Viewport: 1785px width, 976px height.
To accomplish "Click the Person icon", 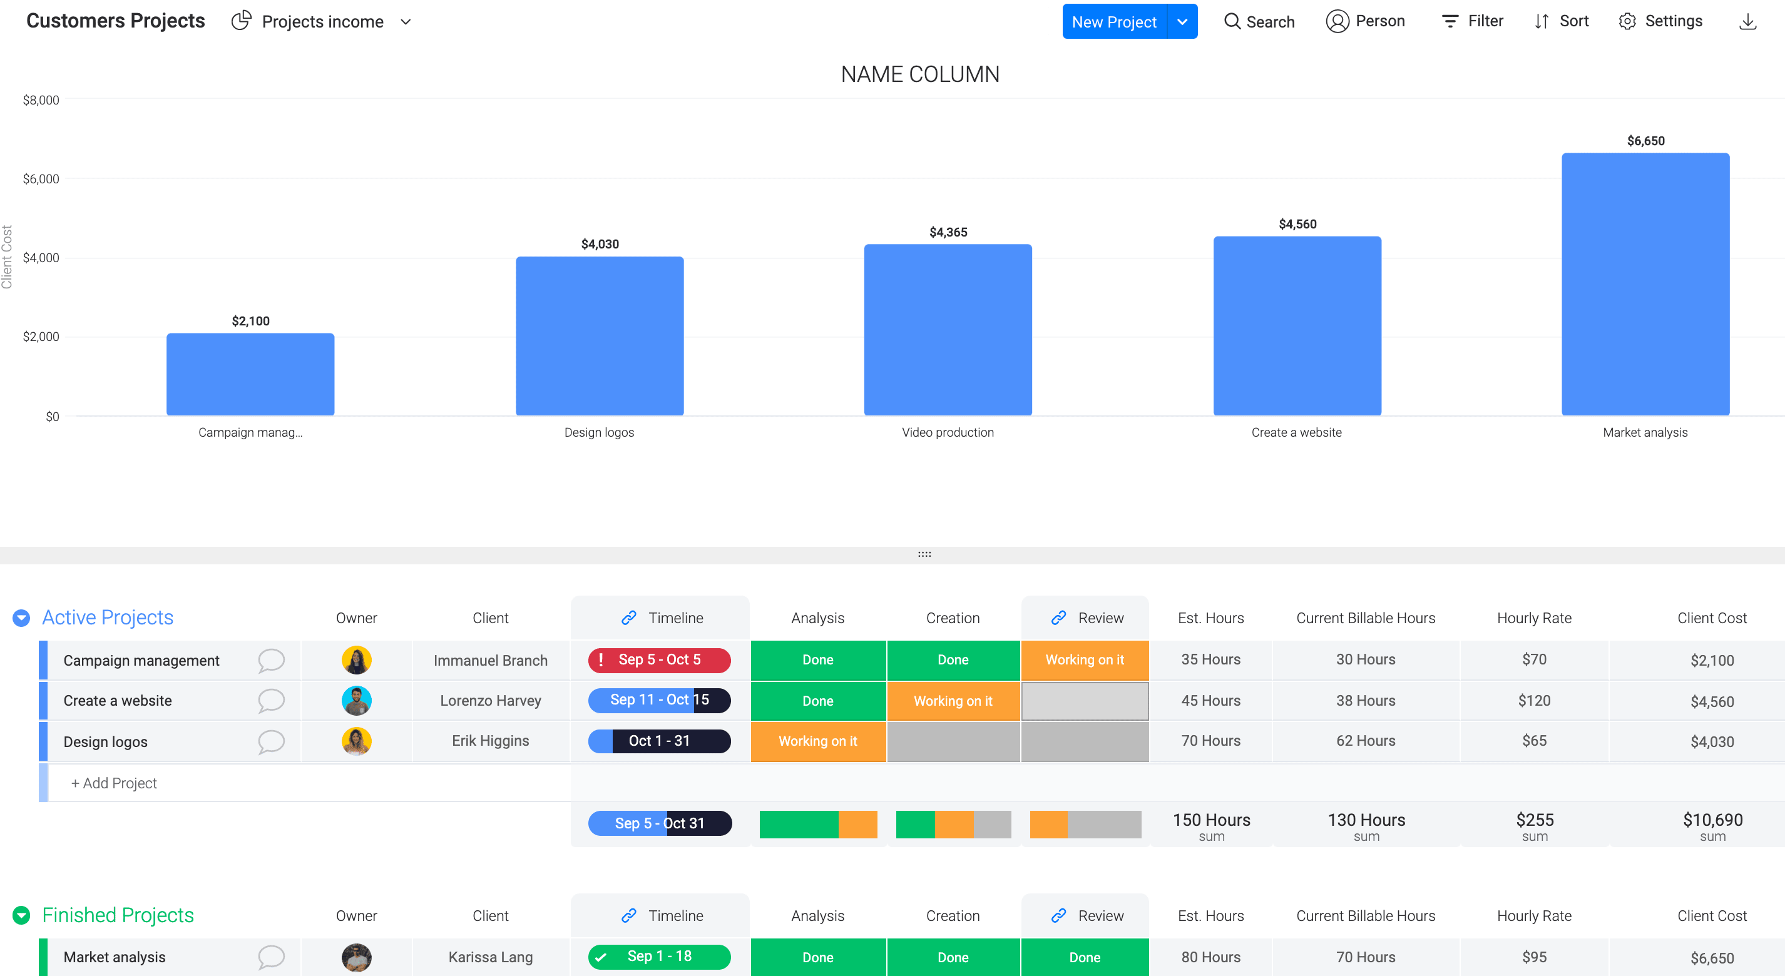I will (x=1338, y=22).
